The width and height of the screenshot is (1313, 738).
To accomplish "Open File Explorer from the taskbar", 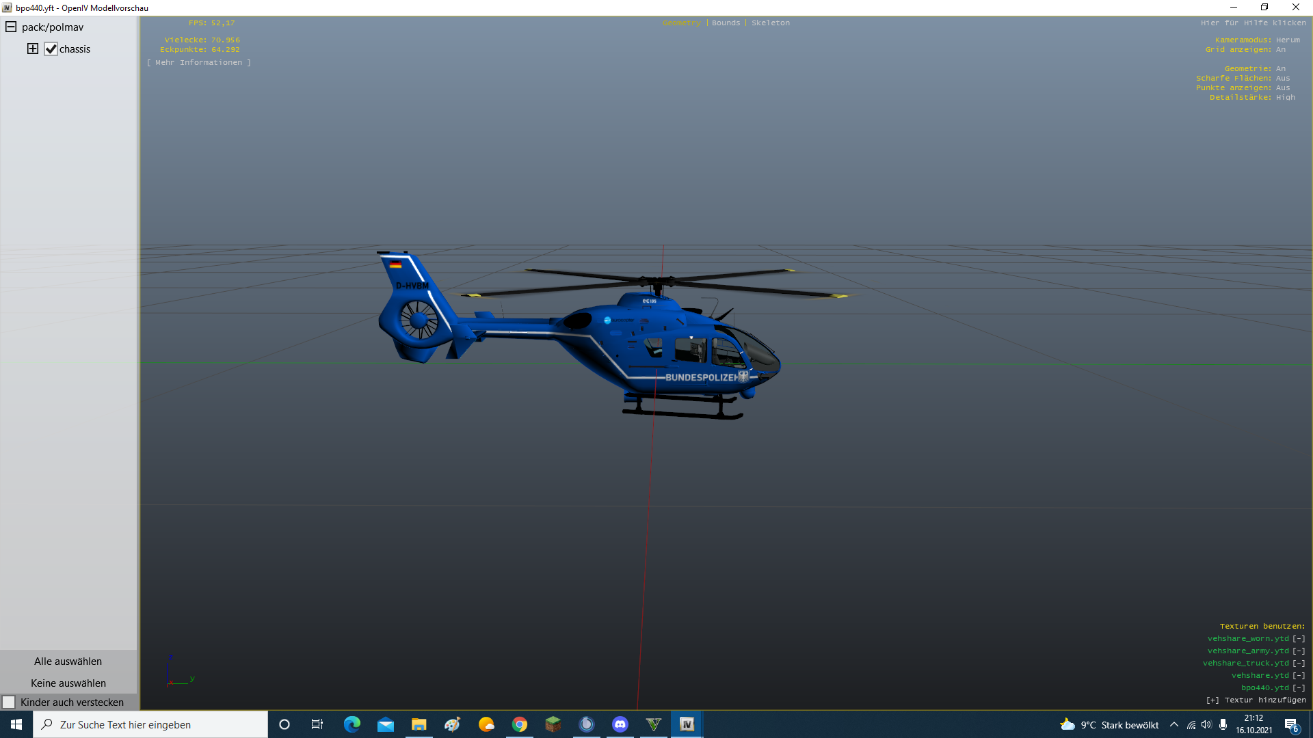I will [x=419, y=724].
